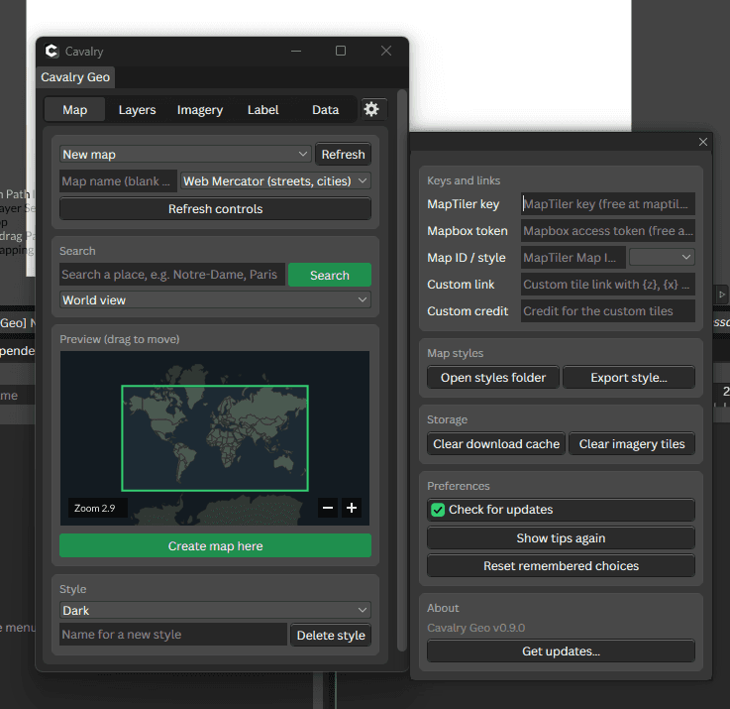
Task: Click the Custom credit input field
Action: [608, 311]
